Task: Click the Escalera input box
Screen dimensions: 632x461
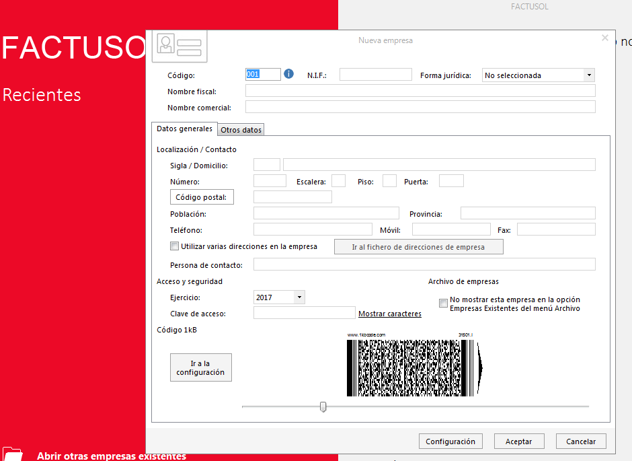Action: point(338,180)
